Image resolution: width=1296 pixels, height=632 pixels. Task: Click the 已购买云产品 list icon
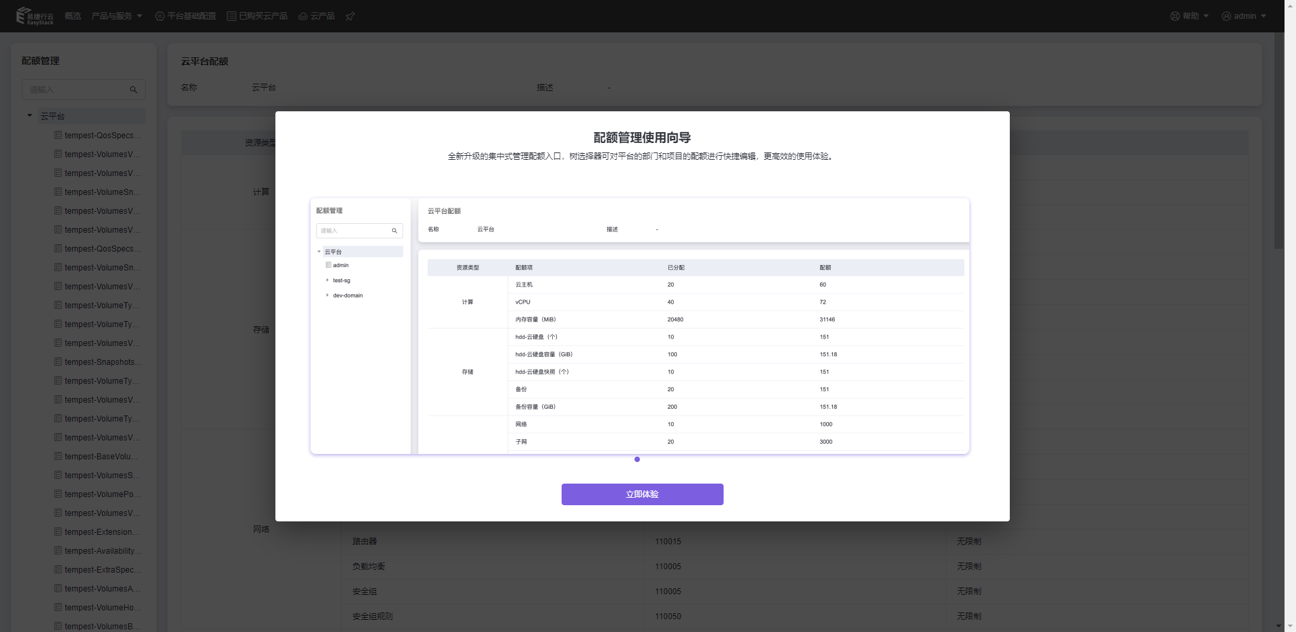232,16
